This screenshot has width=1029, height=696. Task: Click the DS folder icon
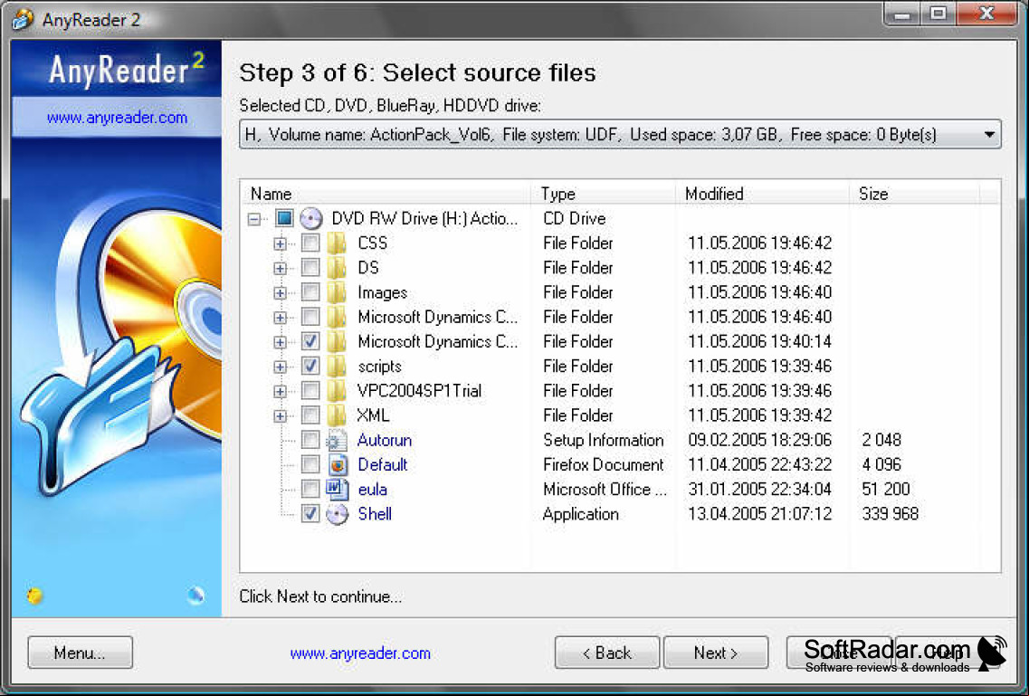[x=338, y=268]
